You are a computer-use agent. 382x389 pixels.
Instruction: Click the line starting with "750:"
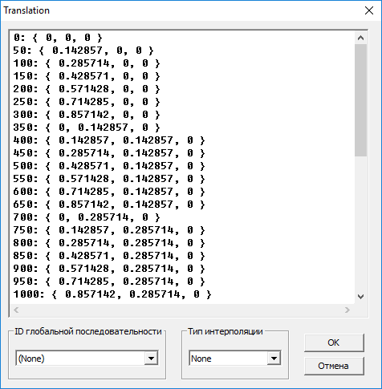109,230
